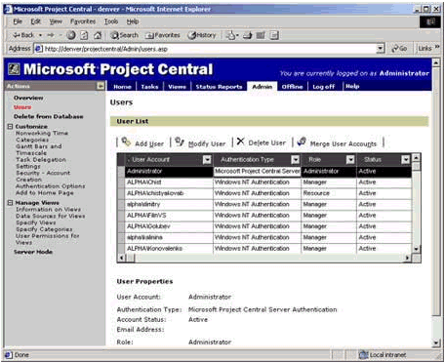Click Resource role cell
The width and height of the screenshot is (445, 363).
pyautogui.click(x=329, y=193)
